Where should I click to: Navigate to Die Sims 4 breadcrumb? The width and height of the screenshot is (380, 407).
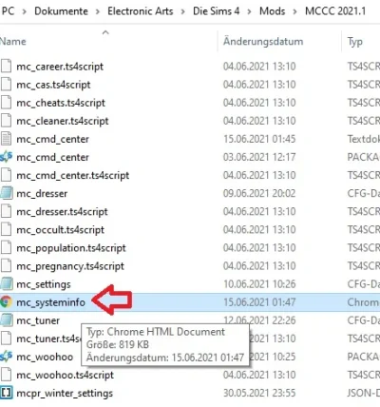(x=217, y=11)
